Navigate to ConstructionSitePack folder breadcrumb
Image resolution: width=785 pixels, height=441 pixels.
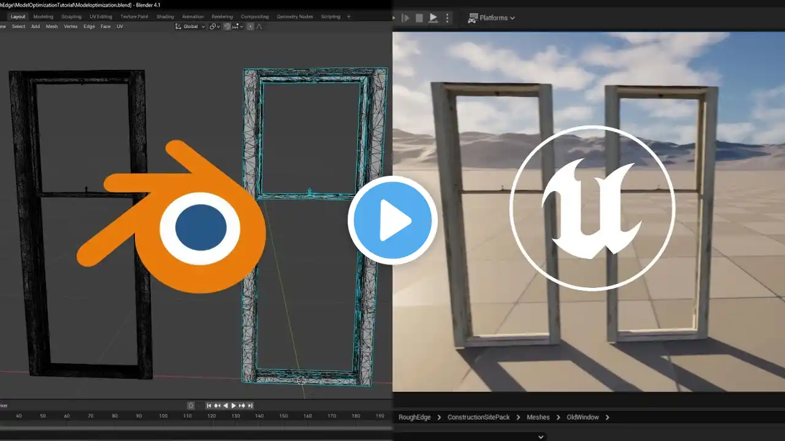click(478, 417)
